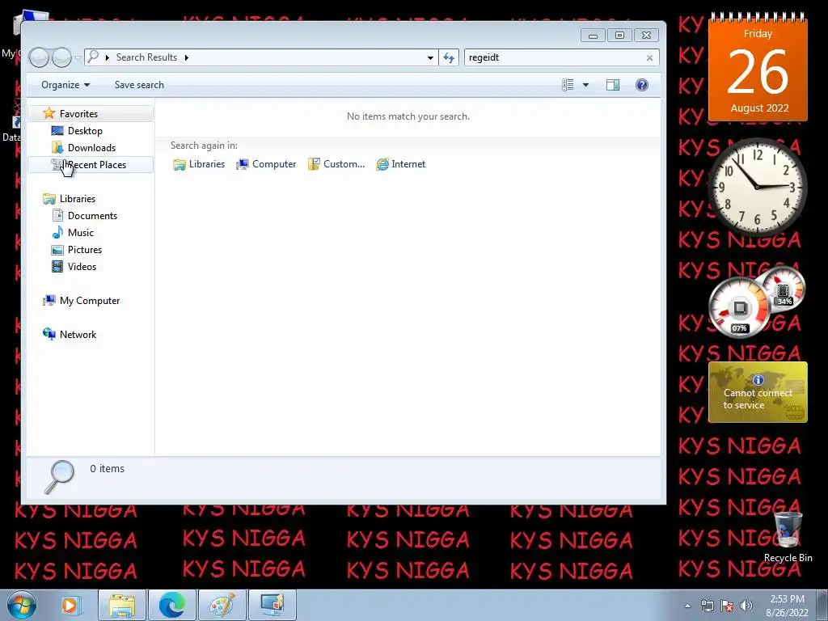Refresh the search results with refresh icon

point(449,57)
